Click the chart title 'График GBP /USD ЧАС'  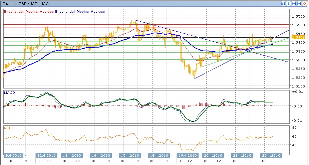[x=25, y=4]
